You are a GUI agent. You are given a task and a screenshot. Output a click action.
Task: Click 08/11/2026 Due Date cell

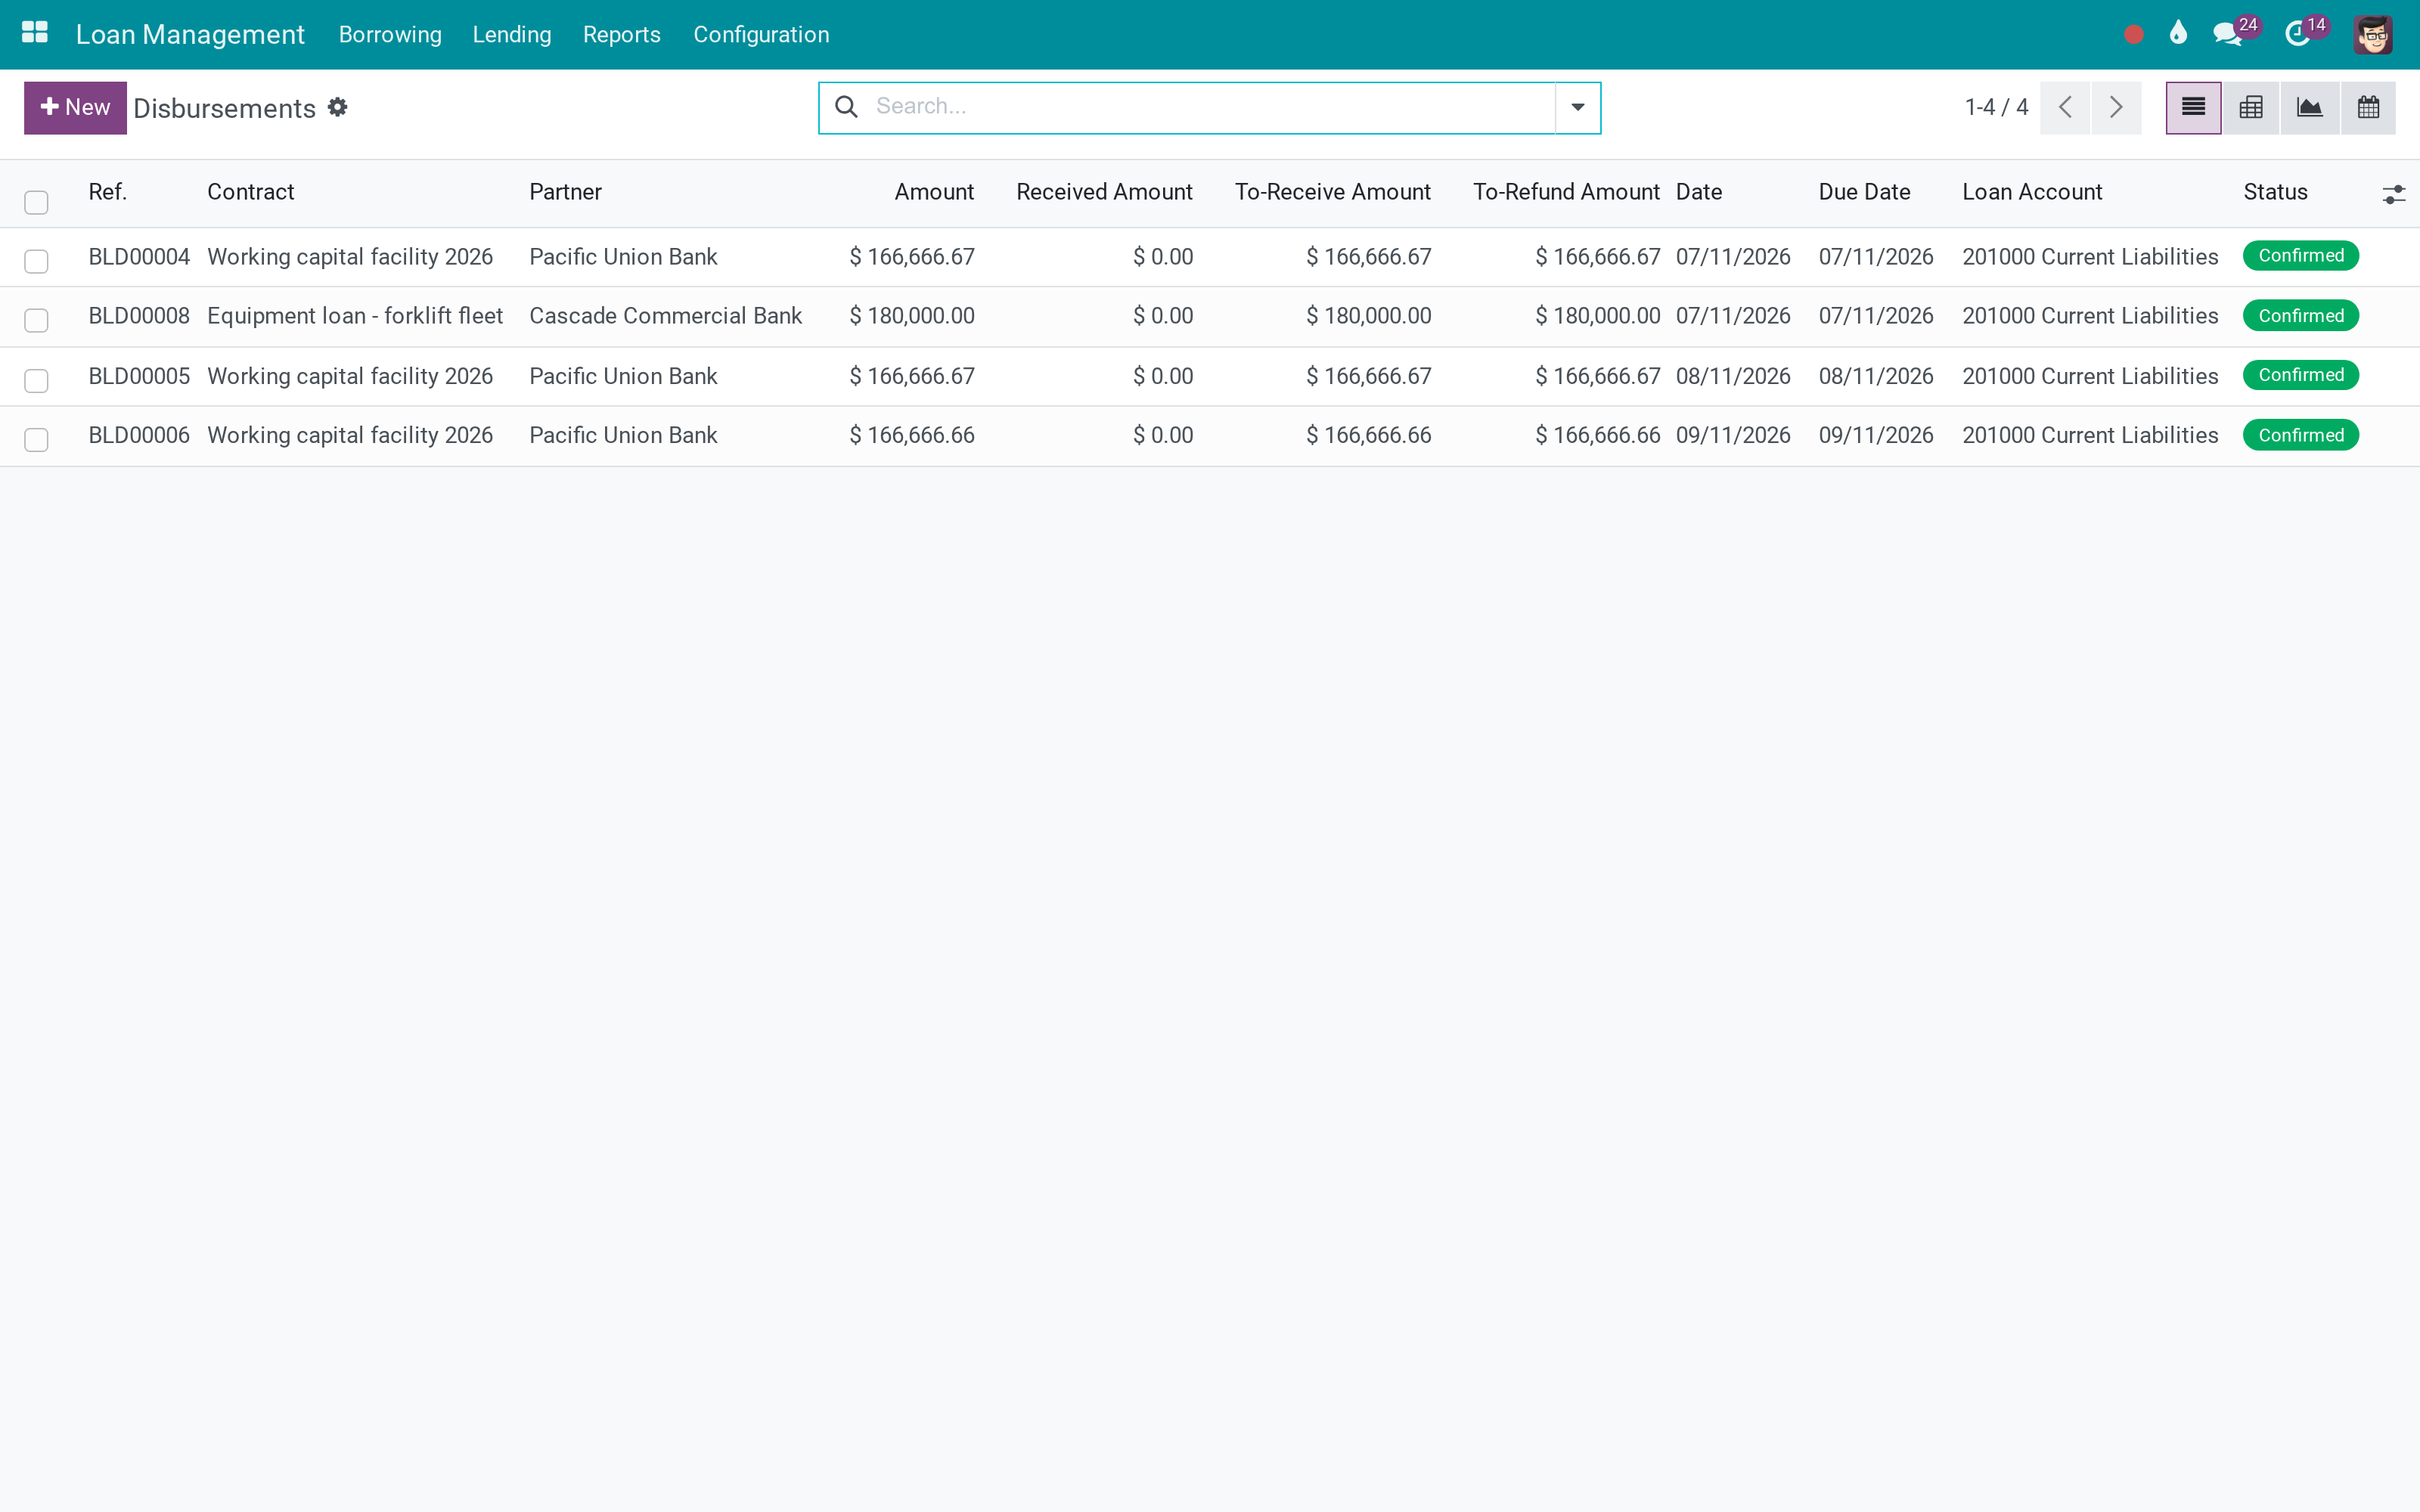[1876, 376]
